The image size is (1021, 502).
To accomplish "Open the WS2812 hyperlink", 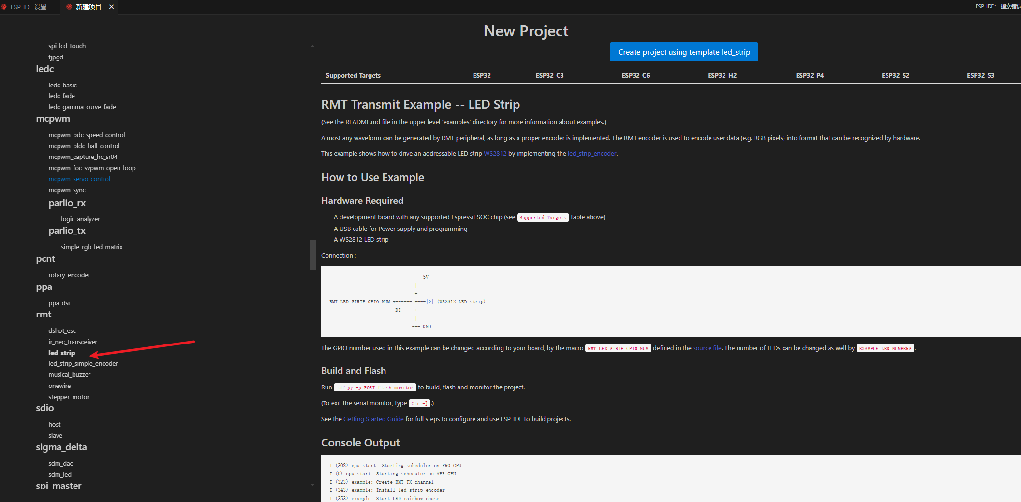I will tap(495, 154).
